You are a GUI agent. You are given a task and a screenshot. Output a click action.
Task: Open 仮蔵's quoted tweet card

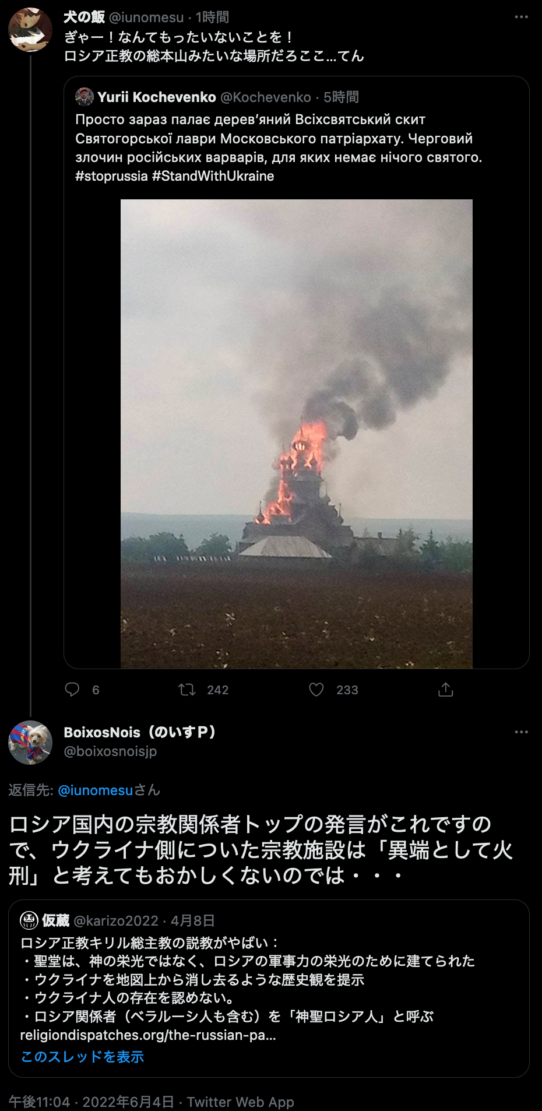(269, 989)
